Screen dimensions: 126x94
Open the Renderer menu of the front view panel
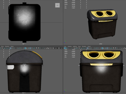click(x=7, y=46)
